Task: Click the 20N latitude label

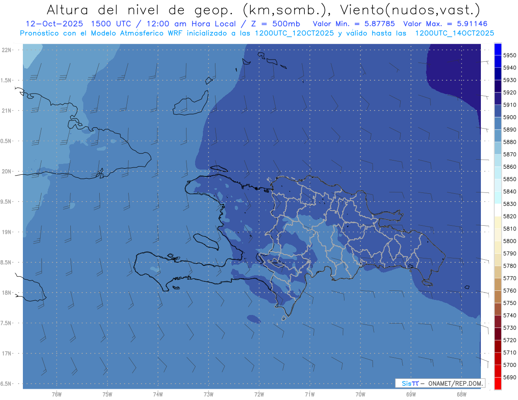Action: [x=6, y=171]
